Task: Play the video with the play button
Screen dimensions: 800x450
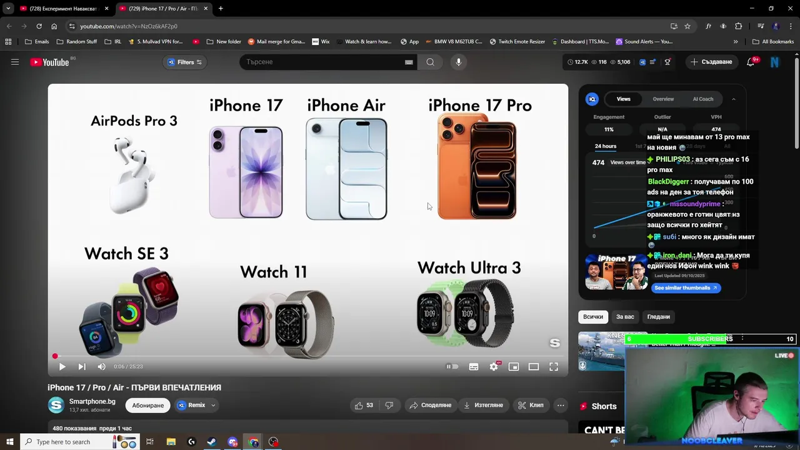Action: coord(62,367)
